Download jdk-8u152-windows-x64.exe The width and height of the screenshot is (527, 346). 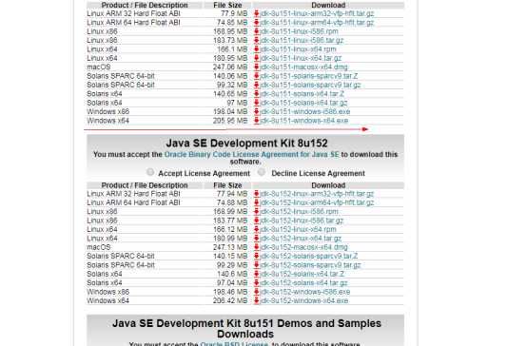[x=304, y=300]
